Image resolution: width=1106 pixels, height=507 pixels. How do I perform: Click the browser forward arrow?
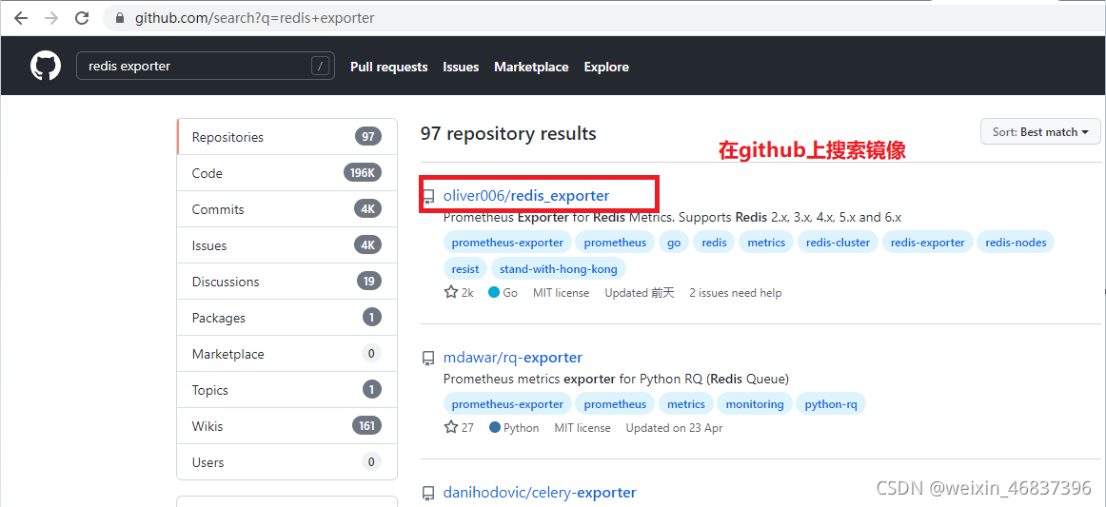click(x=50, y=18)
